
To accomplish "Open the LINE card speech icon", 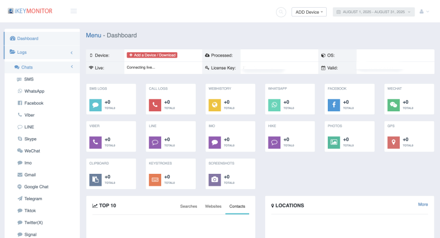I will [x=155, y=143].
